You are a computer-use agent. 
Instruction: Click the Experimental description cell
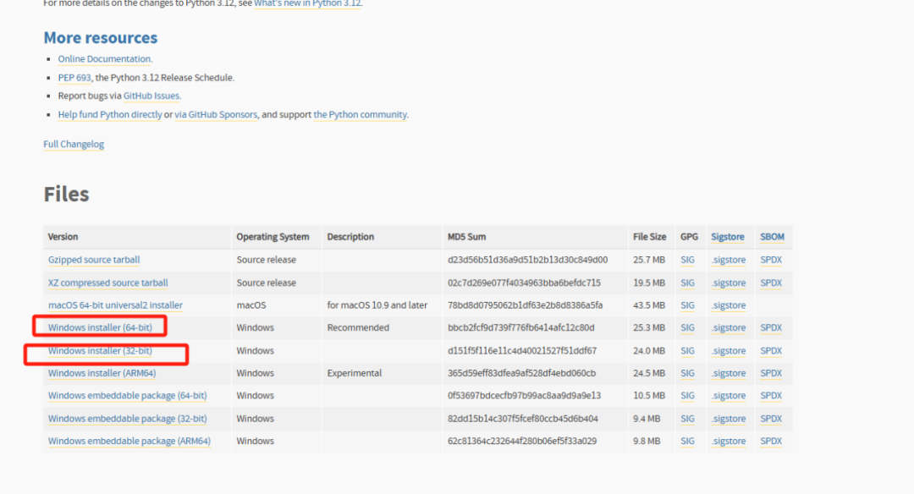(x=355, y=373)
